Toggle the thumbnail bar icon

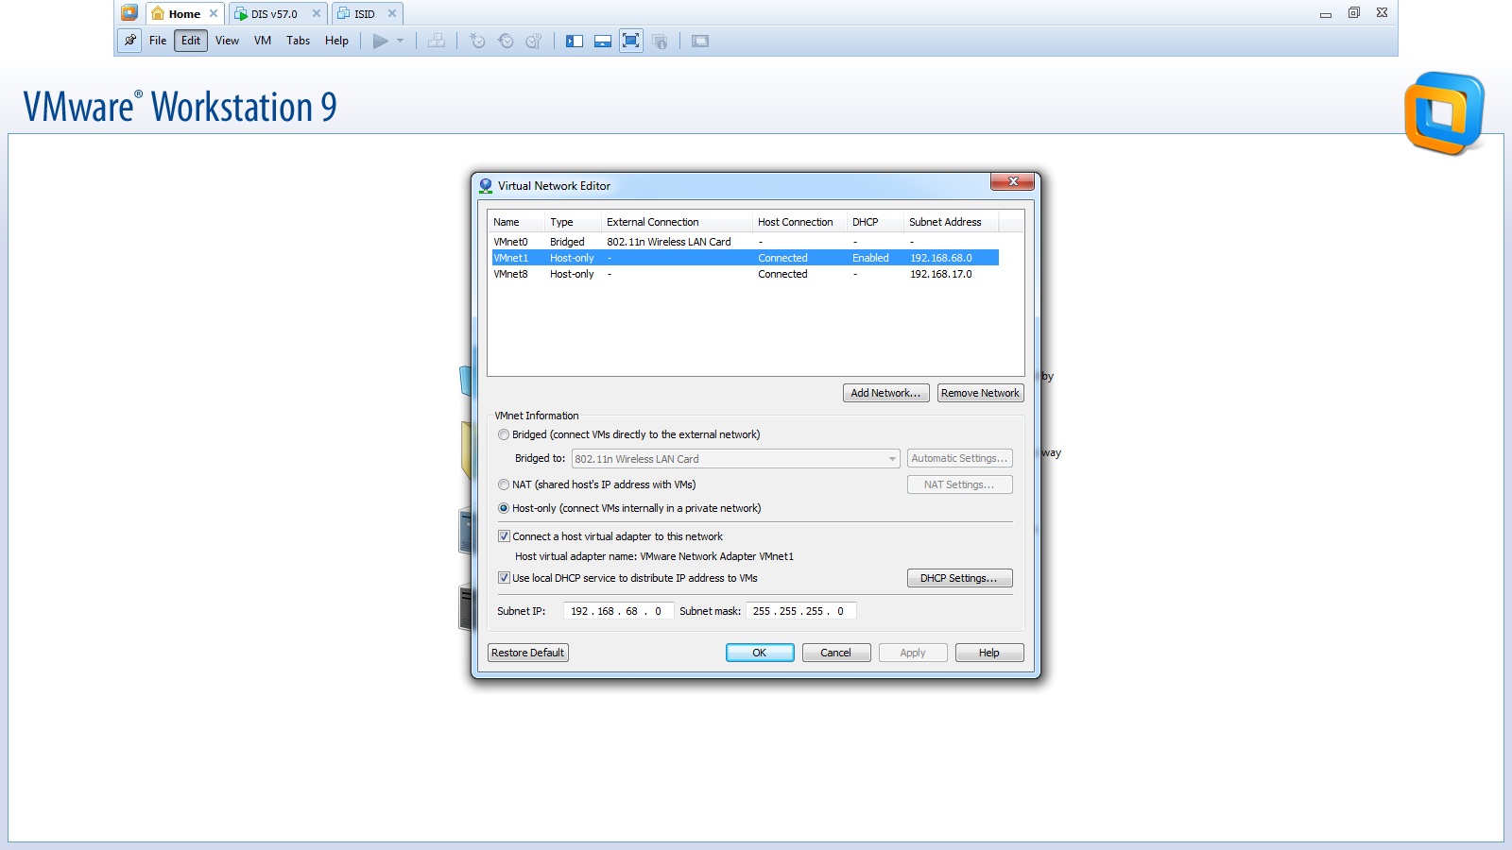(602, 41)
